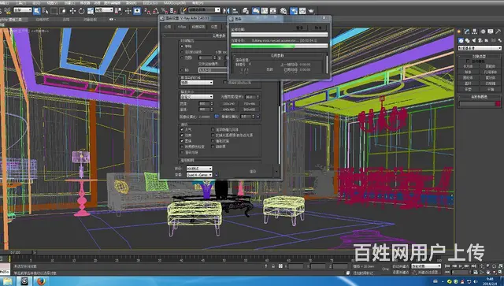The image size is (504, 286).
Task: Select the Lights category in Create panel
Action: pyautogui.click(x=473, y=40)
